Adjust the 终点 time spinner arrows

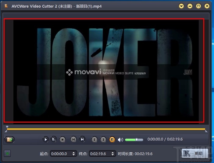pyautogui.click(x=112, y=154)
